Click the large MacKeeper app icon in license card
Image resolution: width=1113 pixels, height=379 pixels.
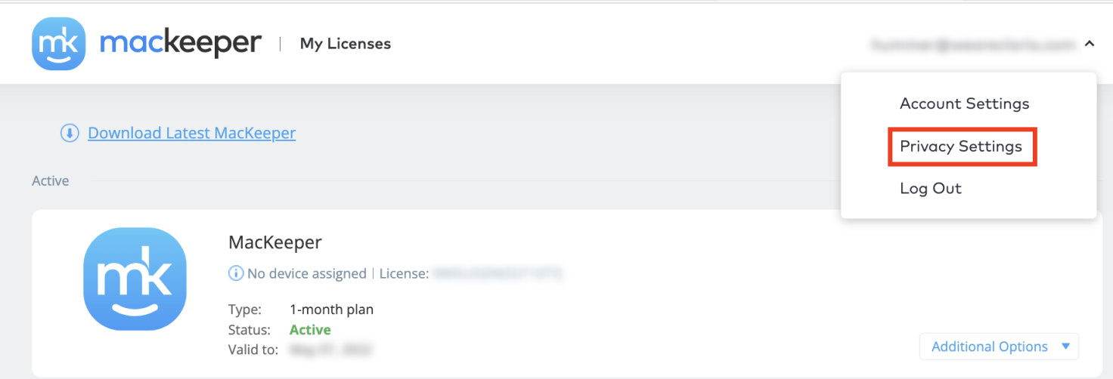pyautogui.click(x=135, y=279)
